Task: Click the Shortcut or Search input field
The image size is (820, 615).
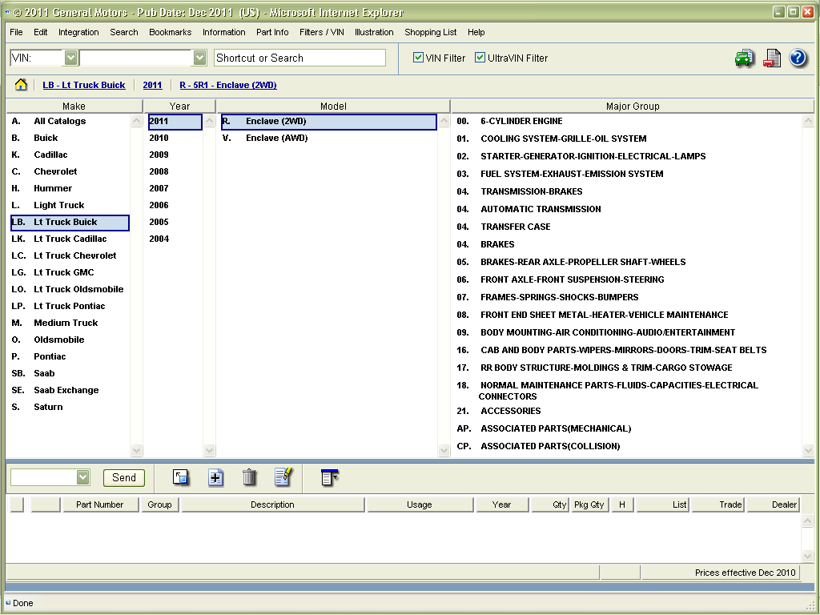Action: pos(299,58)
